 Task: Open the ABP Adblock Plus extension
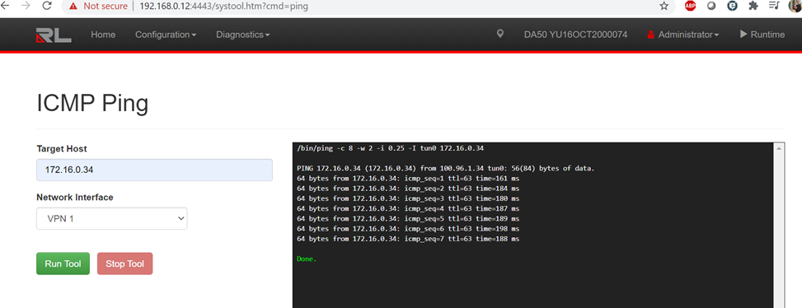(690, 6)
